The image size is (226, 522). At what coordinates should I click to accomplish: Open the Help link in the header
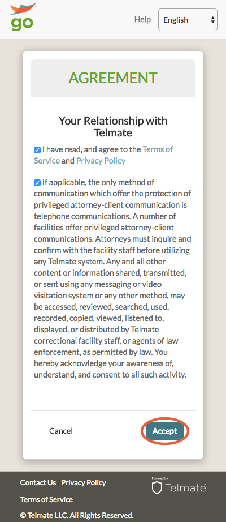(142, 20)
